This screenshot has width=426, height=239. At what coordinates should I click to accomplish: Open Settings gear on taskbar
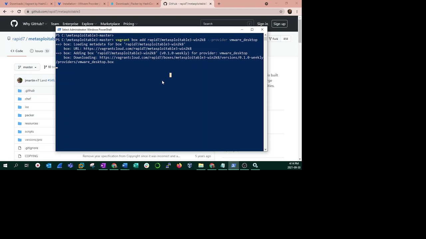(255, 165)
